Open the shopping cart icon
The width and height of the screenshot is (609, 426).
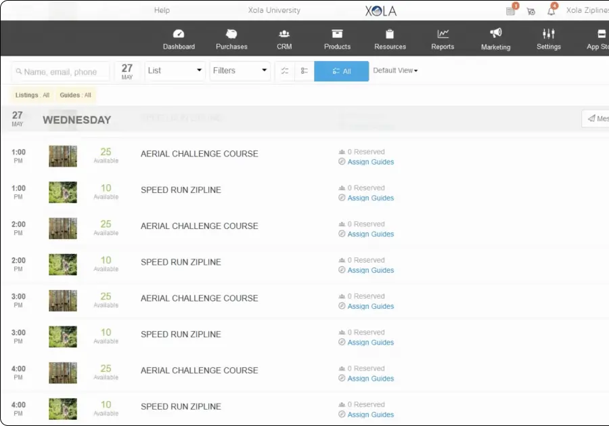531,11
